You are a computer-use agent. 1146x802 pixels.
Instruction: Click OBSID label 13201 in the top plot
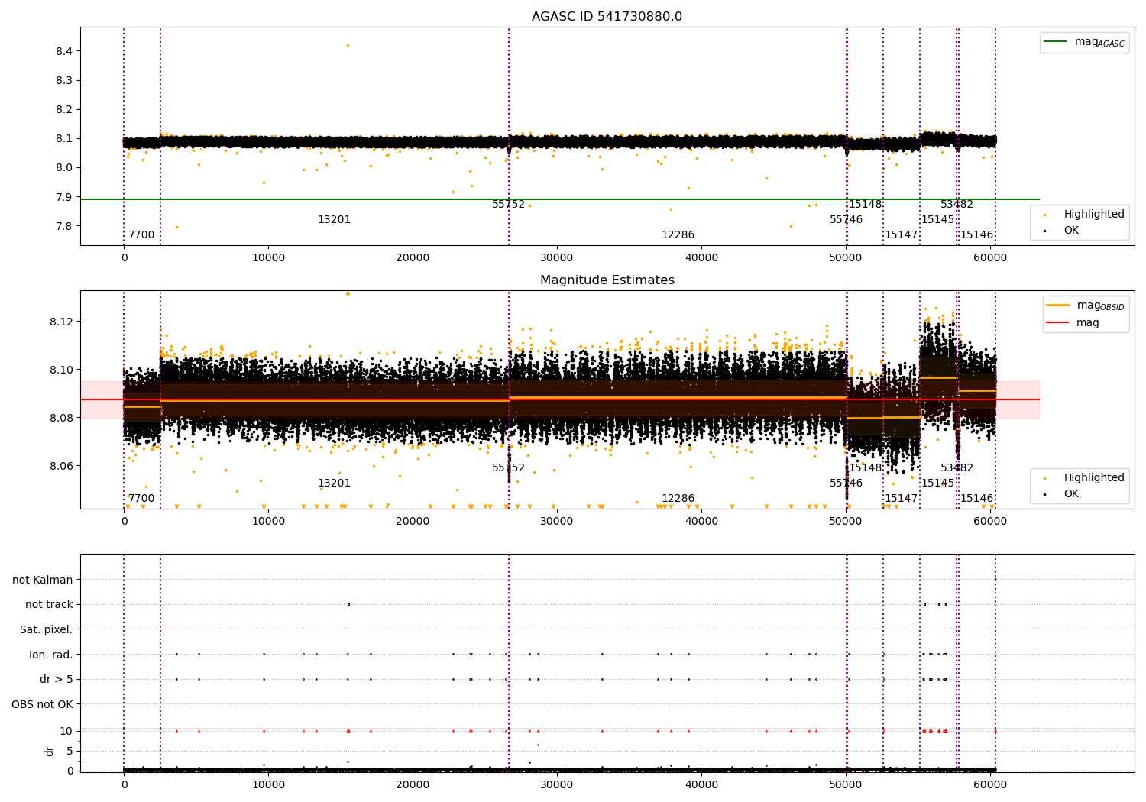(334, 220)
